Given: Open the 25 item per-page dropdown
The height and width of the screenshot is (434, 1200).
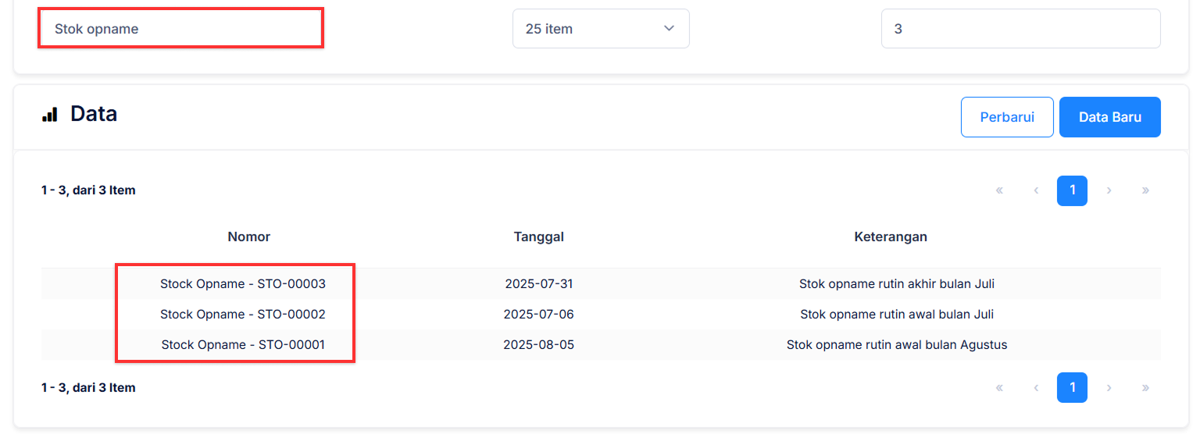Looking at the screenshot, I should pos(600,29).
